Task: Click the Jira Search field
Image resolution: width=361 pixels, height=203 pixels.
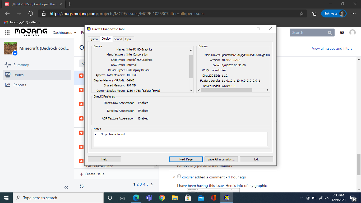Action: click(308, 33)
